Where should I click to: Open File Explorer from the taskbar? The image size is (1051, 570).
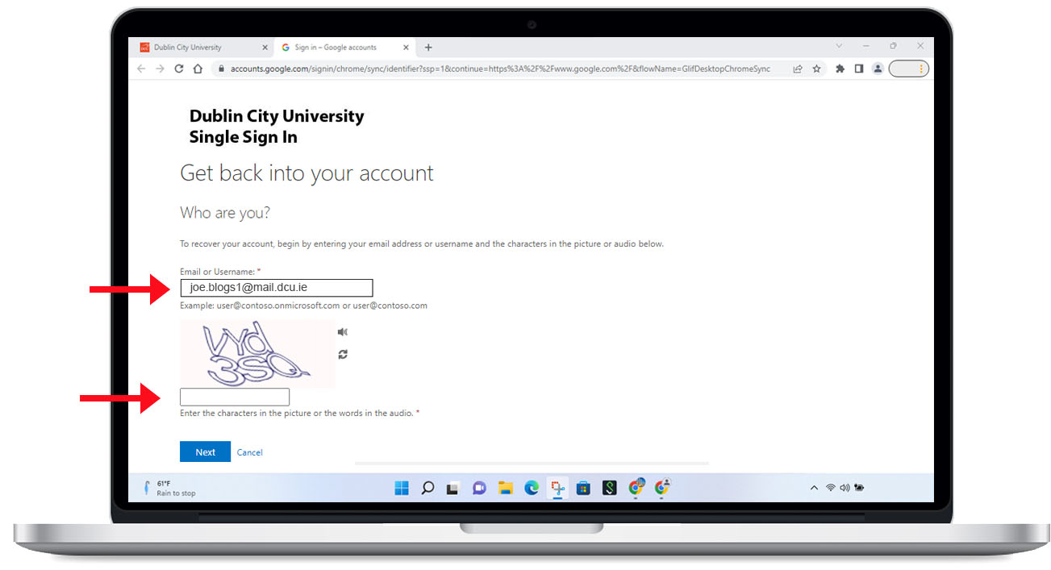click(x=506, y=488)
